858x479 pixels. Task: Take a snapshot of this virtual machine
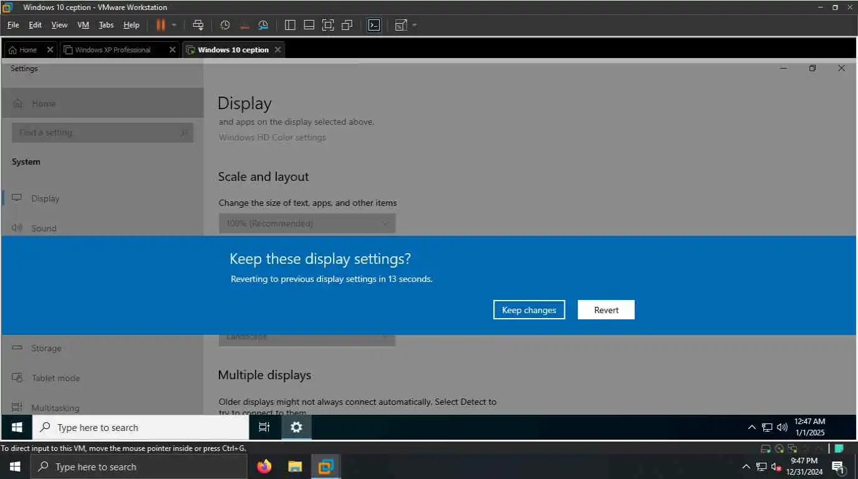[225, 25]
